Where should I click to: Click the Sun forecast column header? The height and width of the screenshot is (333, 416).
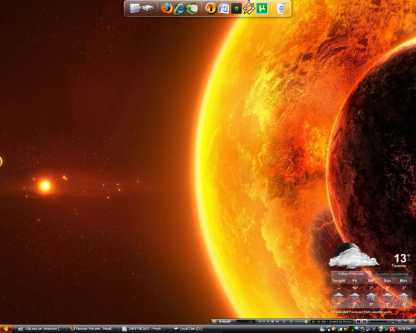click(387, 280)
